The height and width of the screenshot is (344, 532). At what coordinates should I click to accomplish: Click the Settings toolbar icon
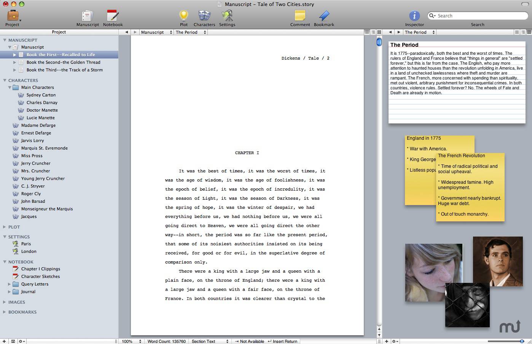(227, 16)
